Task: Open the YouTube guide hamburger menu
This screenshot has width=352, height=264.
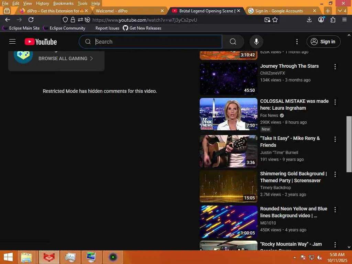Action: [x=12, y=42]
